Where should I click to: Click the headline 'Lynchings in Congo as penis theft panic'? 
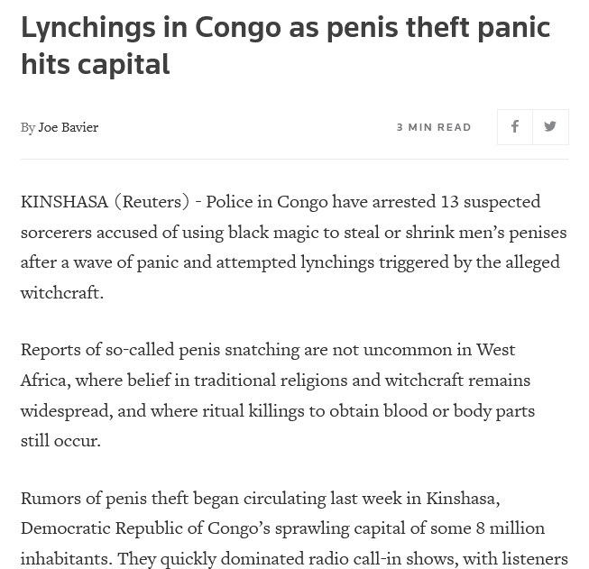pos(286,27)
